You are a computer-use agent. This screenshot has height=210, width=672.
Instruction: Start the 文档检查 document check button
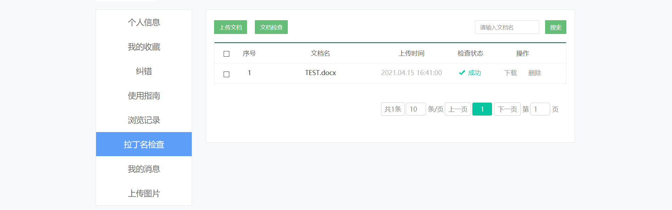[x=271, y=27]
